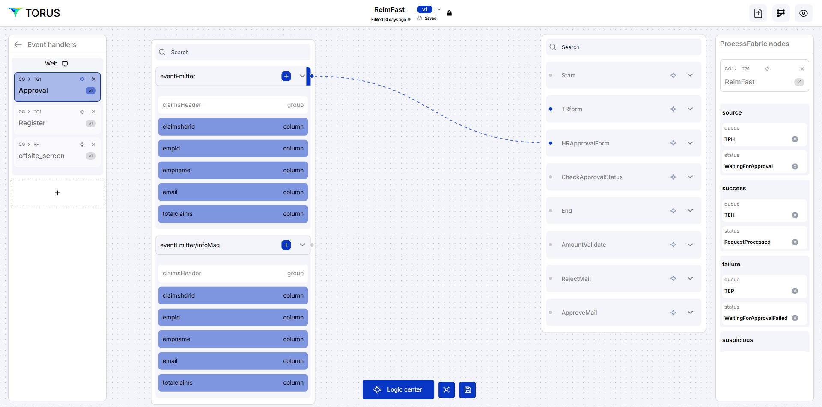Click the add new handler box
Viewport: 822px width, 407px height.
click(57, 193)
